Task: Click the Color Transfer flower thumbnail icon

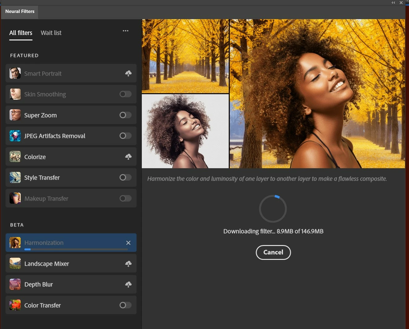Action: coord(15,305)
